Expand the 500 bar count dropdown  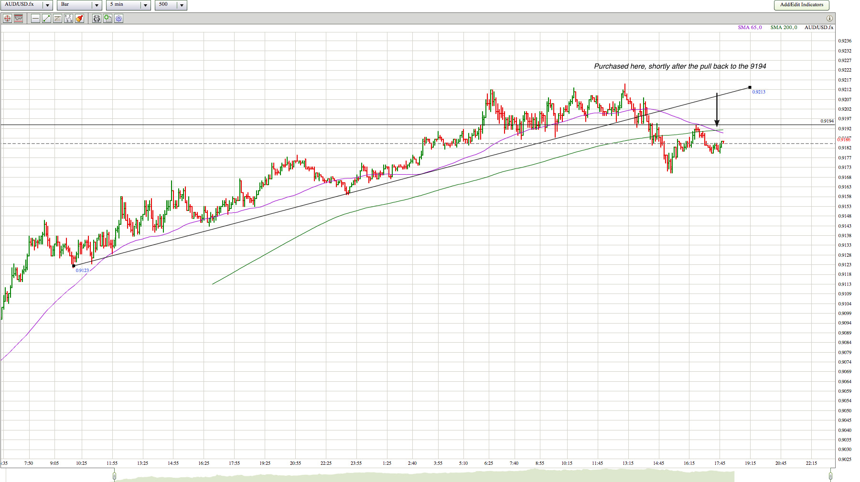pos(181,5)
